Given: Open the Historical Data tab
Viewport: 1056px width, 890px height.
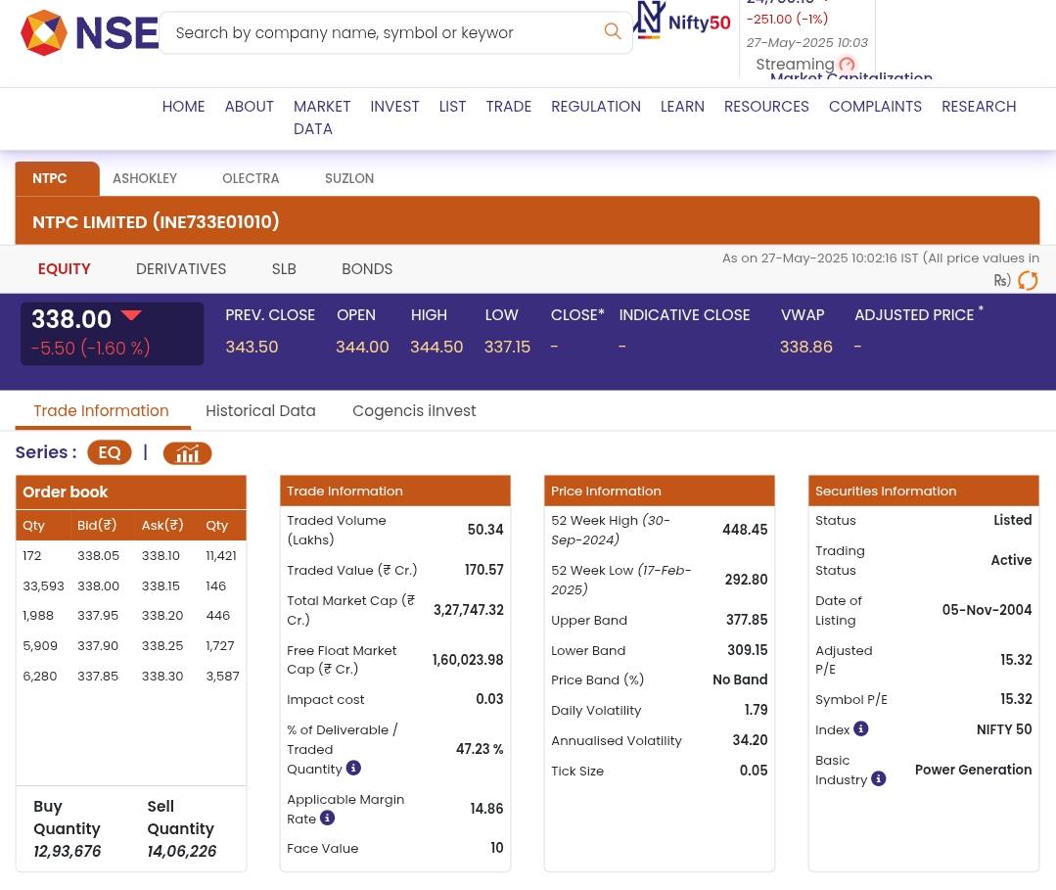Looking at the screenshot, I should pos(259,411).
